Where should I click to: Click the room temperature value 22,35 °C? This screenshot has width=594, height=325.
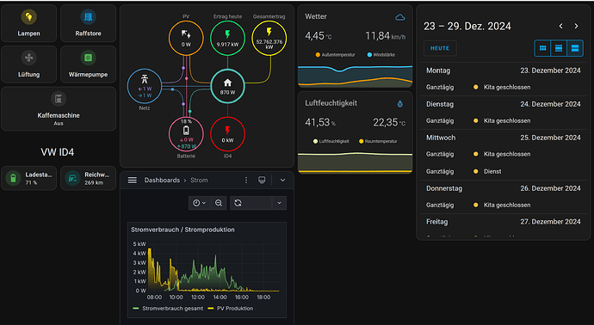pos(389,123)
